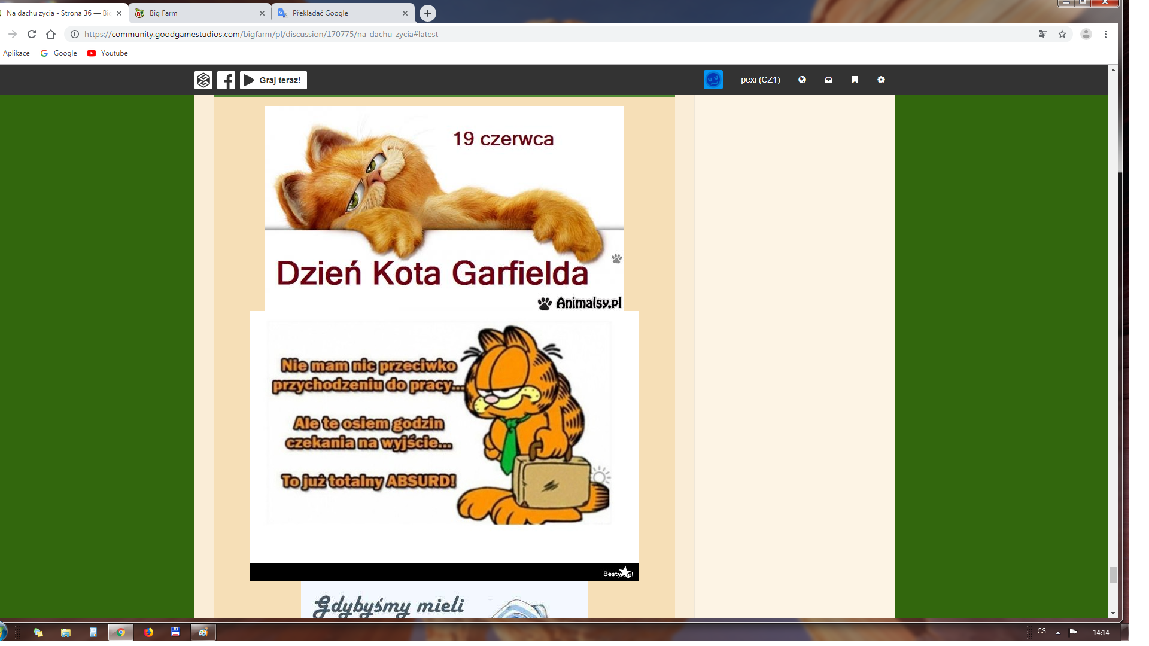Click the page scrollbar up arrow
This screenshot has width=1149, height=646.
pos(1113,70)
